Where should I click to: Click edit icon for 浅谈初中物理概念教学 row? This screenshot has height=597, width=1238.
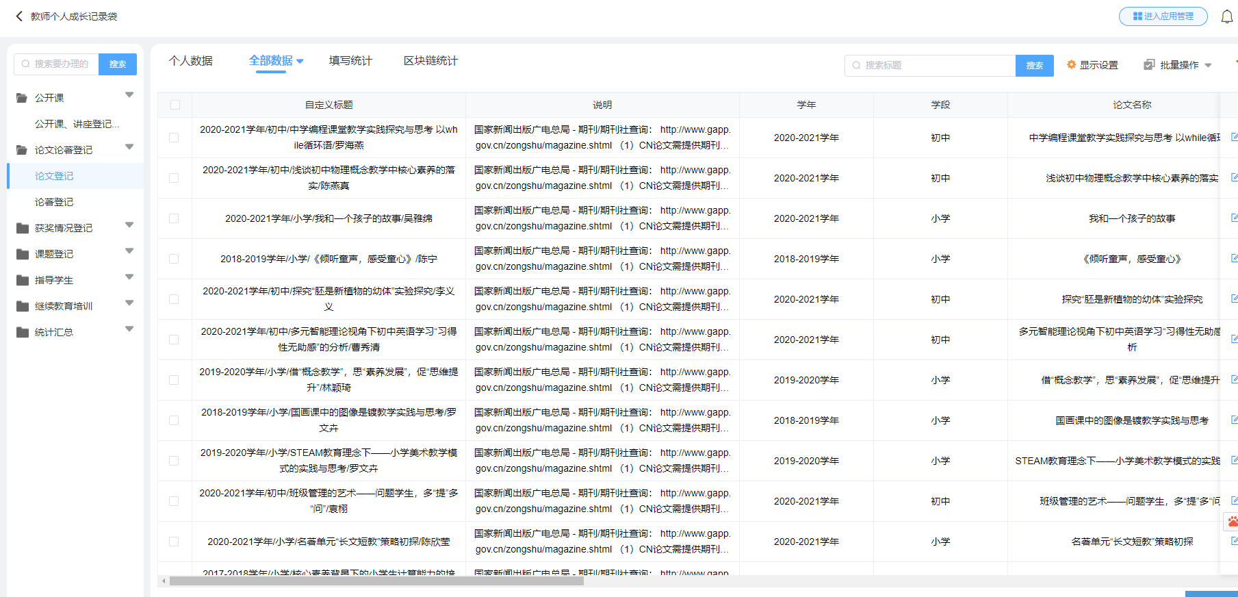1234,177
